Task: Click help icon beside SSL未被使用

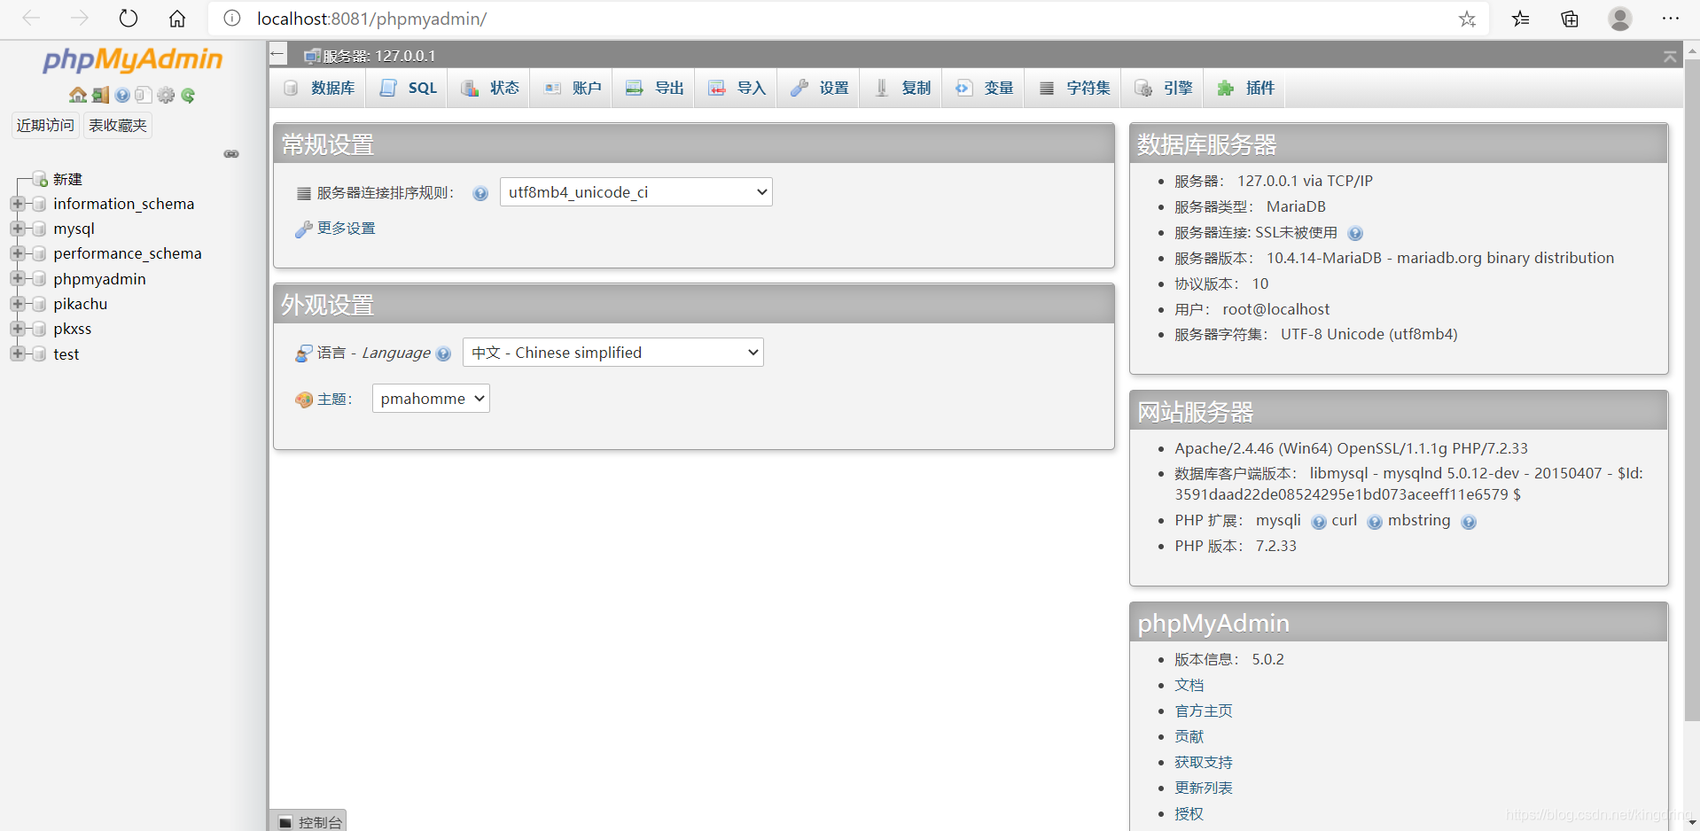Action: click(1355, 233)
